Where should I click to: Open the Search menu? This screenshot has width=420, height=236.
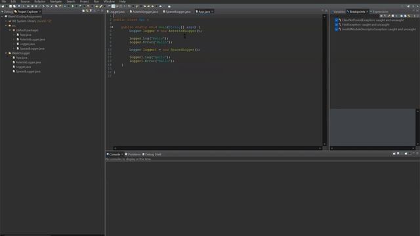click(71, 1)
